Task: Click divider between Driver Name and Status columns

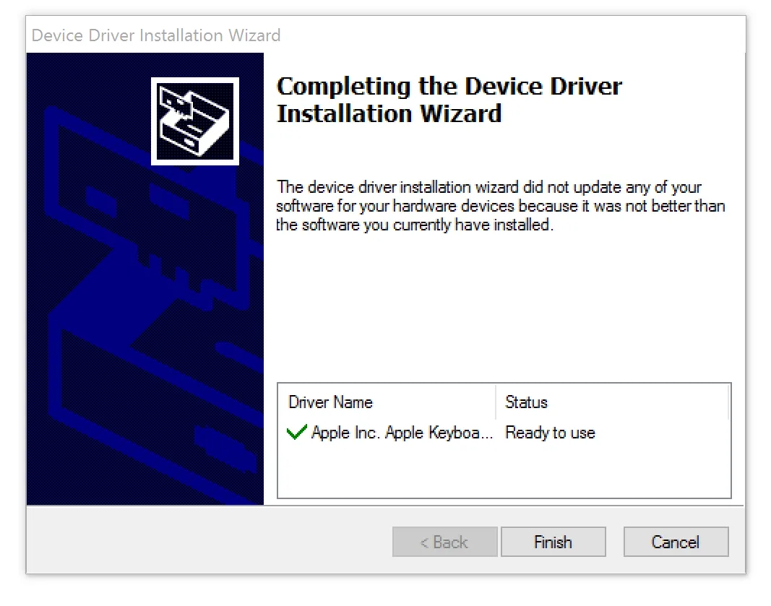Action: [496, 402]
